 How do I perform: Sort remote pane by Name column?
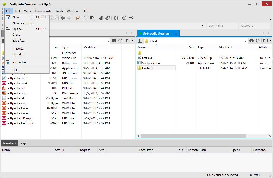click(156, 47)
